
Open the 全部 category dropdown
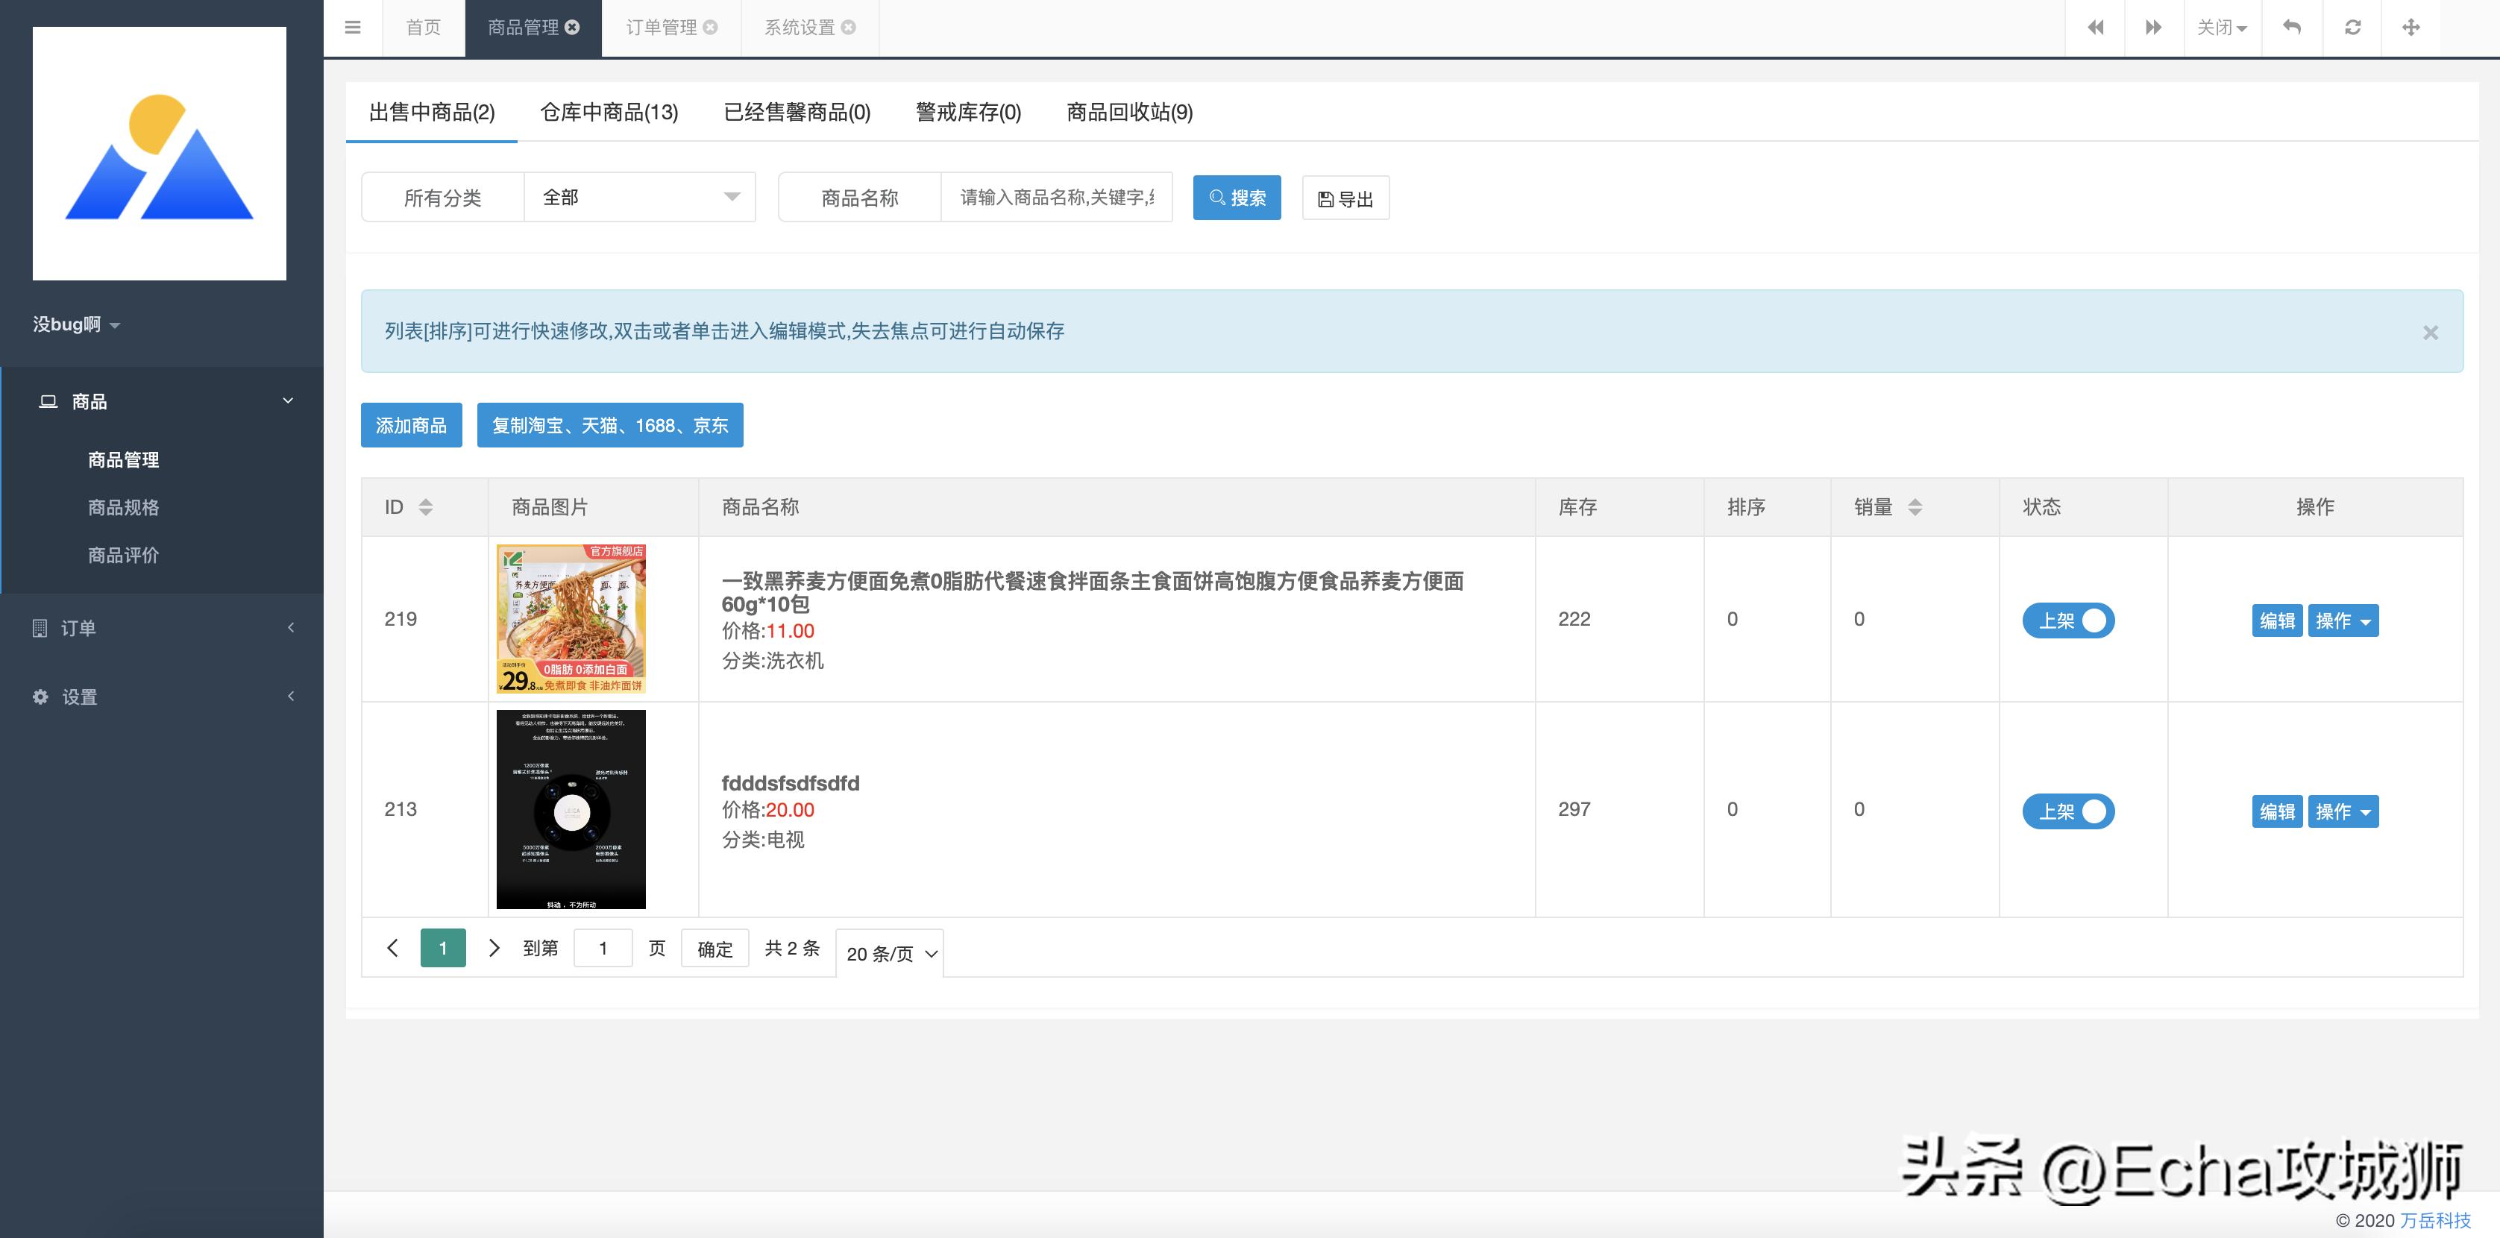click(638, 197)
